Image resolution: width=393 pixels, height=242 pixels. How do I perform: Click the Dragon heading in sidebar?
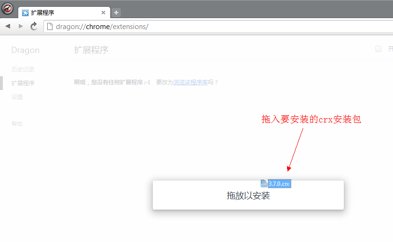(25, 50)
